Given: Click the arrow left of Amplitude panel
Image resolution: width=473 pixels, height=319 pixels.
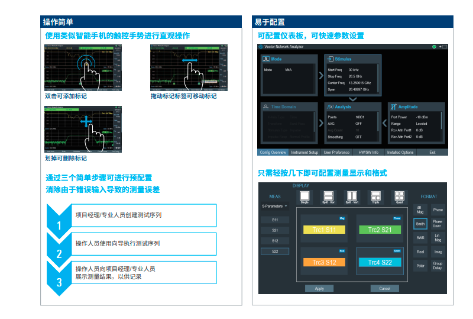Looking at the screenshot, I should pos(383,123).
